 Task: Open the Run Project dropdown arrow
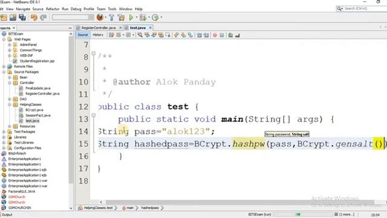pyautogui.click(x=137, y=18)
